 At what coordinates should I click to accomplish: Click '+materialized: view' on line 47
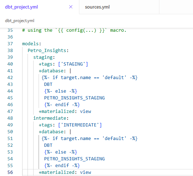65,111
